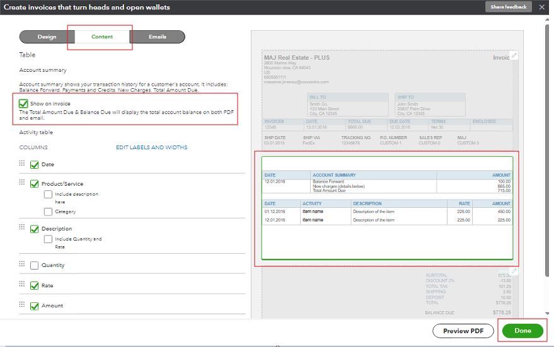Viewport: 554px width, 347px height.
Task: Click the 'Account summary' heading
Action: [x=43, y=71]
